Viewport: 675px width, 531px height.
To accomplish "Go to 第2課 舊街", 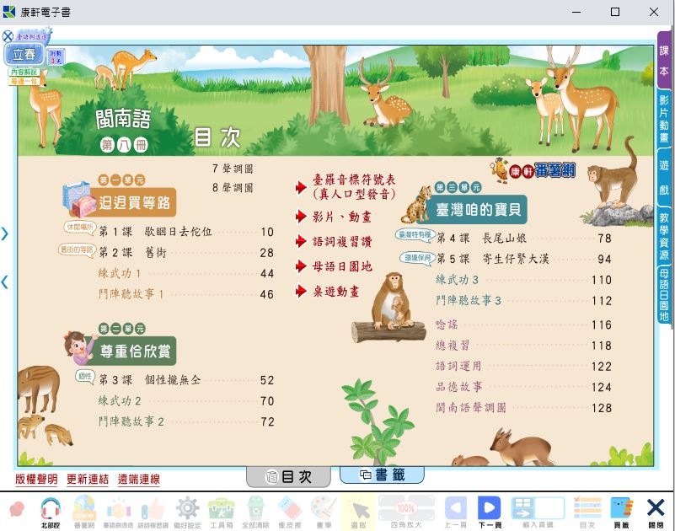I will [186, 252].
